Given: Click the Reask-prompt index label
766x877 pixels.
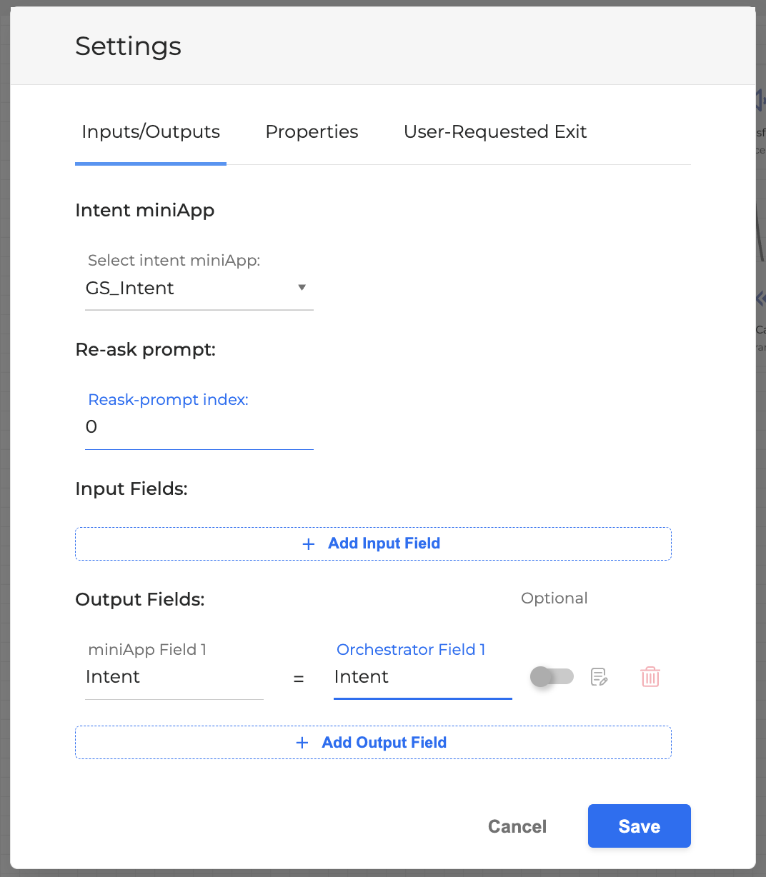Looking at the screenshot, I should coord(168,400).
